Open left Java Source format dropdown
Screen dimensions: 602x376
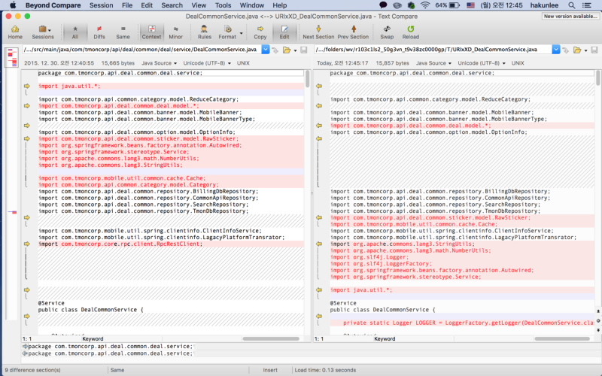point(159,63)
